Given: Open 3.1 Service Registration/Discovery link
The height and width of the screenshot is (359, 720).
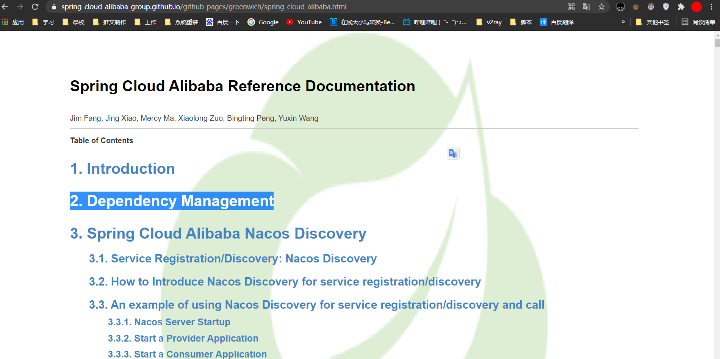Looking at the screenshot, I should (233, 259).
